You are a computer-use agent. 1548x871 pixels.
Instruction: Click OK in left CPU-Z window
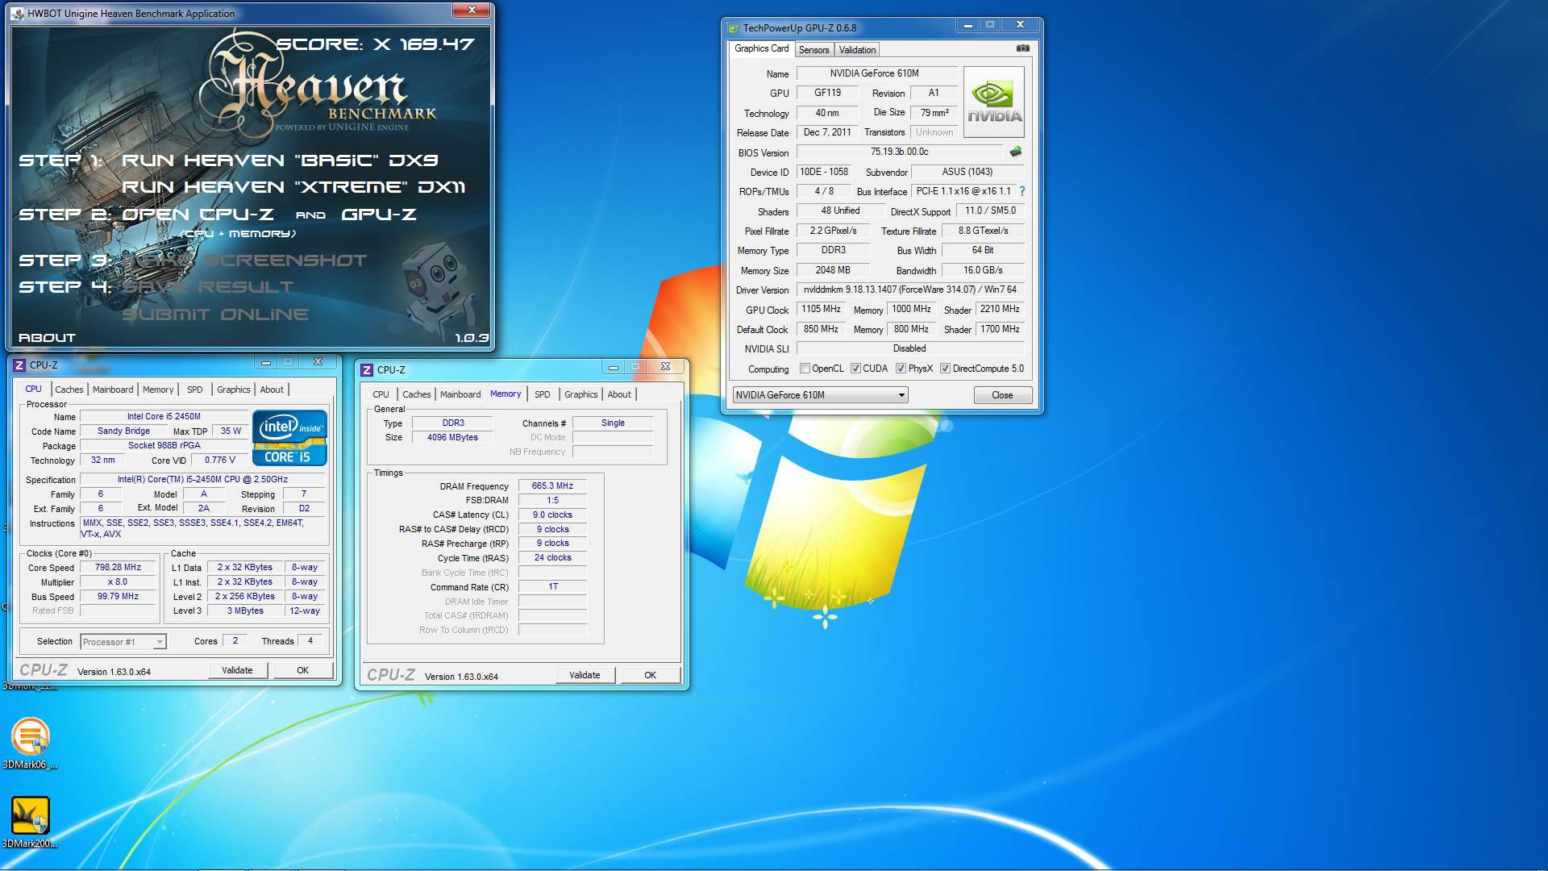coord(302,670)
